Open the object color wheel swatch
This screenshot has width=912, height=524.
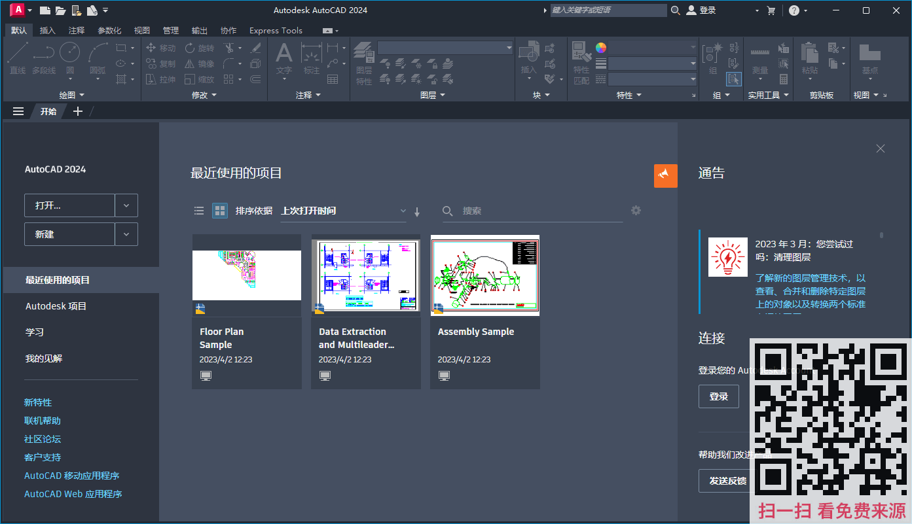601,48
